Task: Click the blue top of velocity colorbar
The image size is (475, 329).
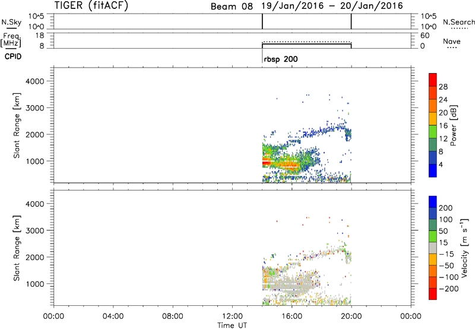Action: tap(433, 202)
